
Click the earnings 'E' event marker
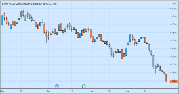pos(84,86)
